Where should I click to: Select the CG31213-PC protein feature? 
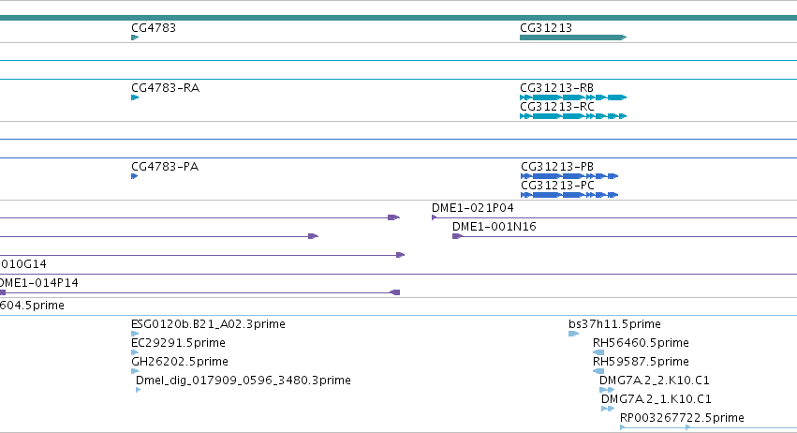(569, 195)
